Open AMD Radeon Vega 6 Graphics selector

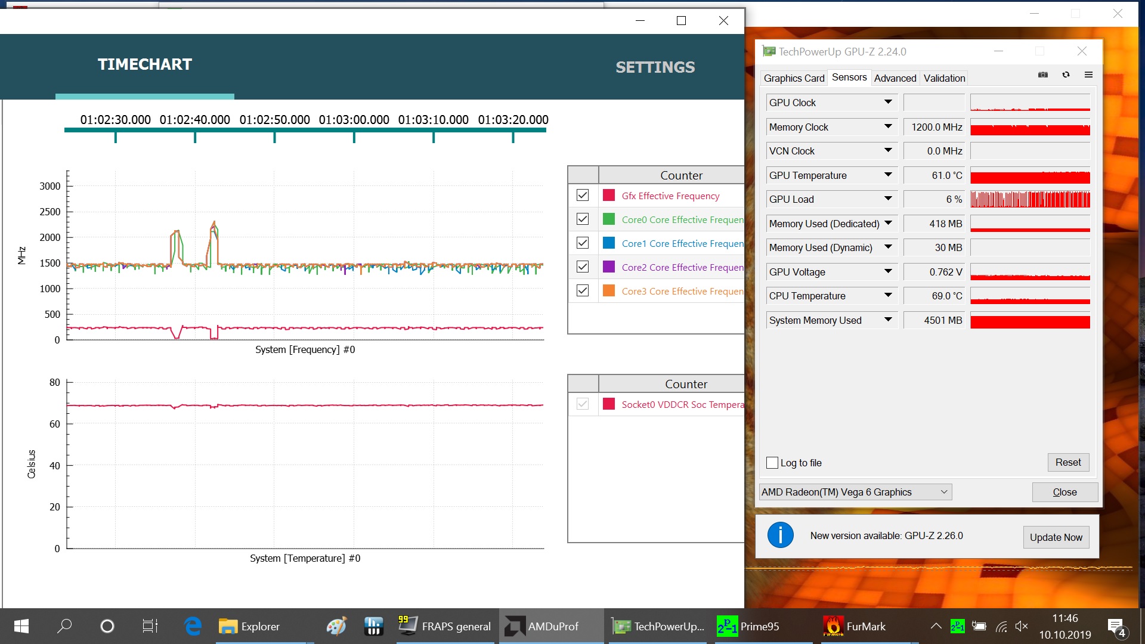(x=855, y=492)
